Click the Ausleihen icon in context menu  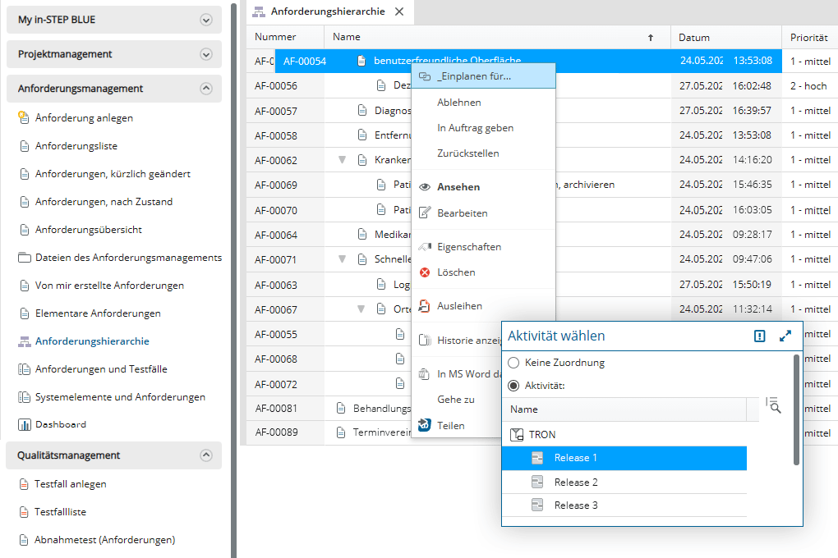click(x=425, y=306)
